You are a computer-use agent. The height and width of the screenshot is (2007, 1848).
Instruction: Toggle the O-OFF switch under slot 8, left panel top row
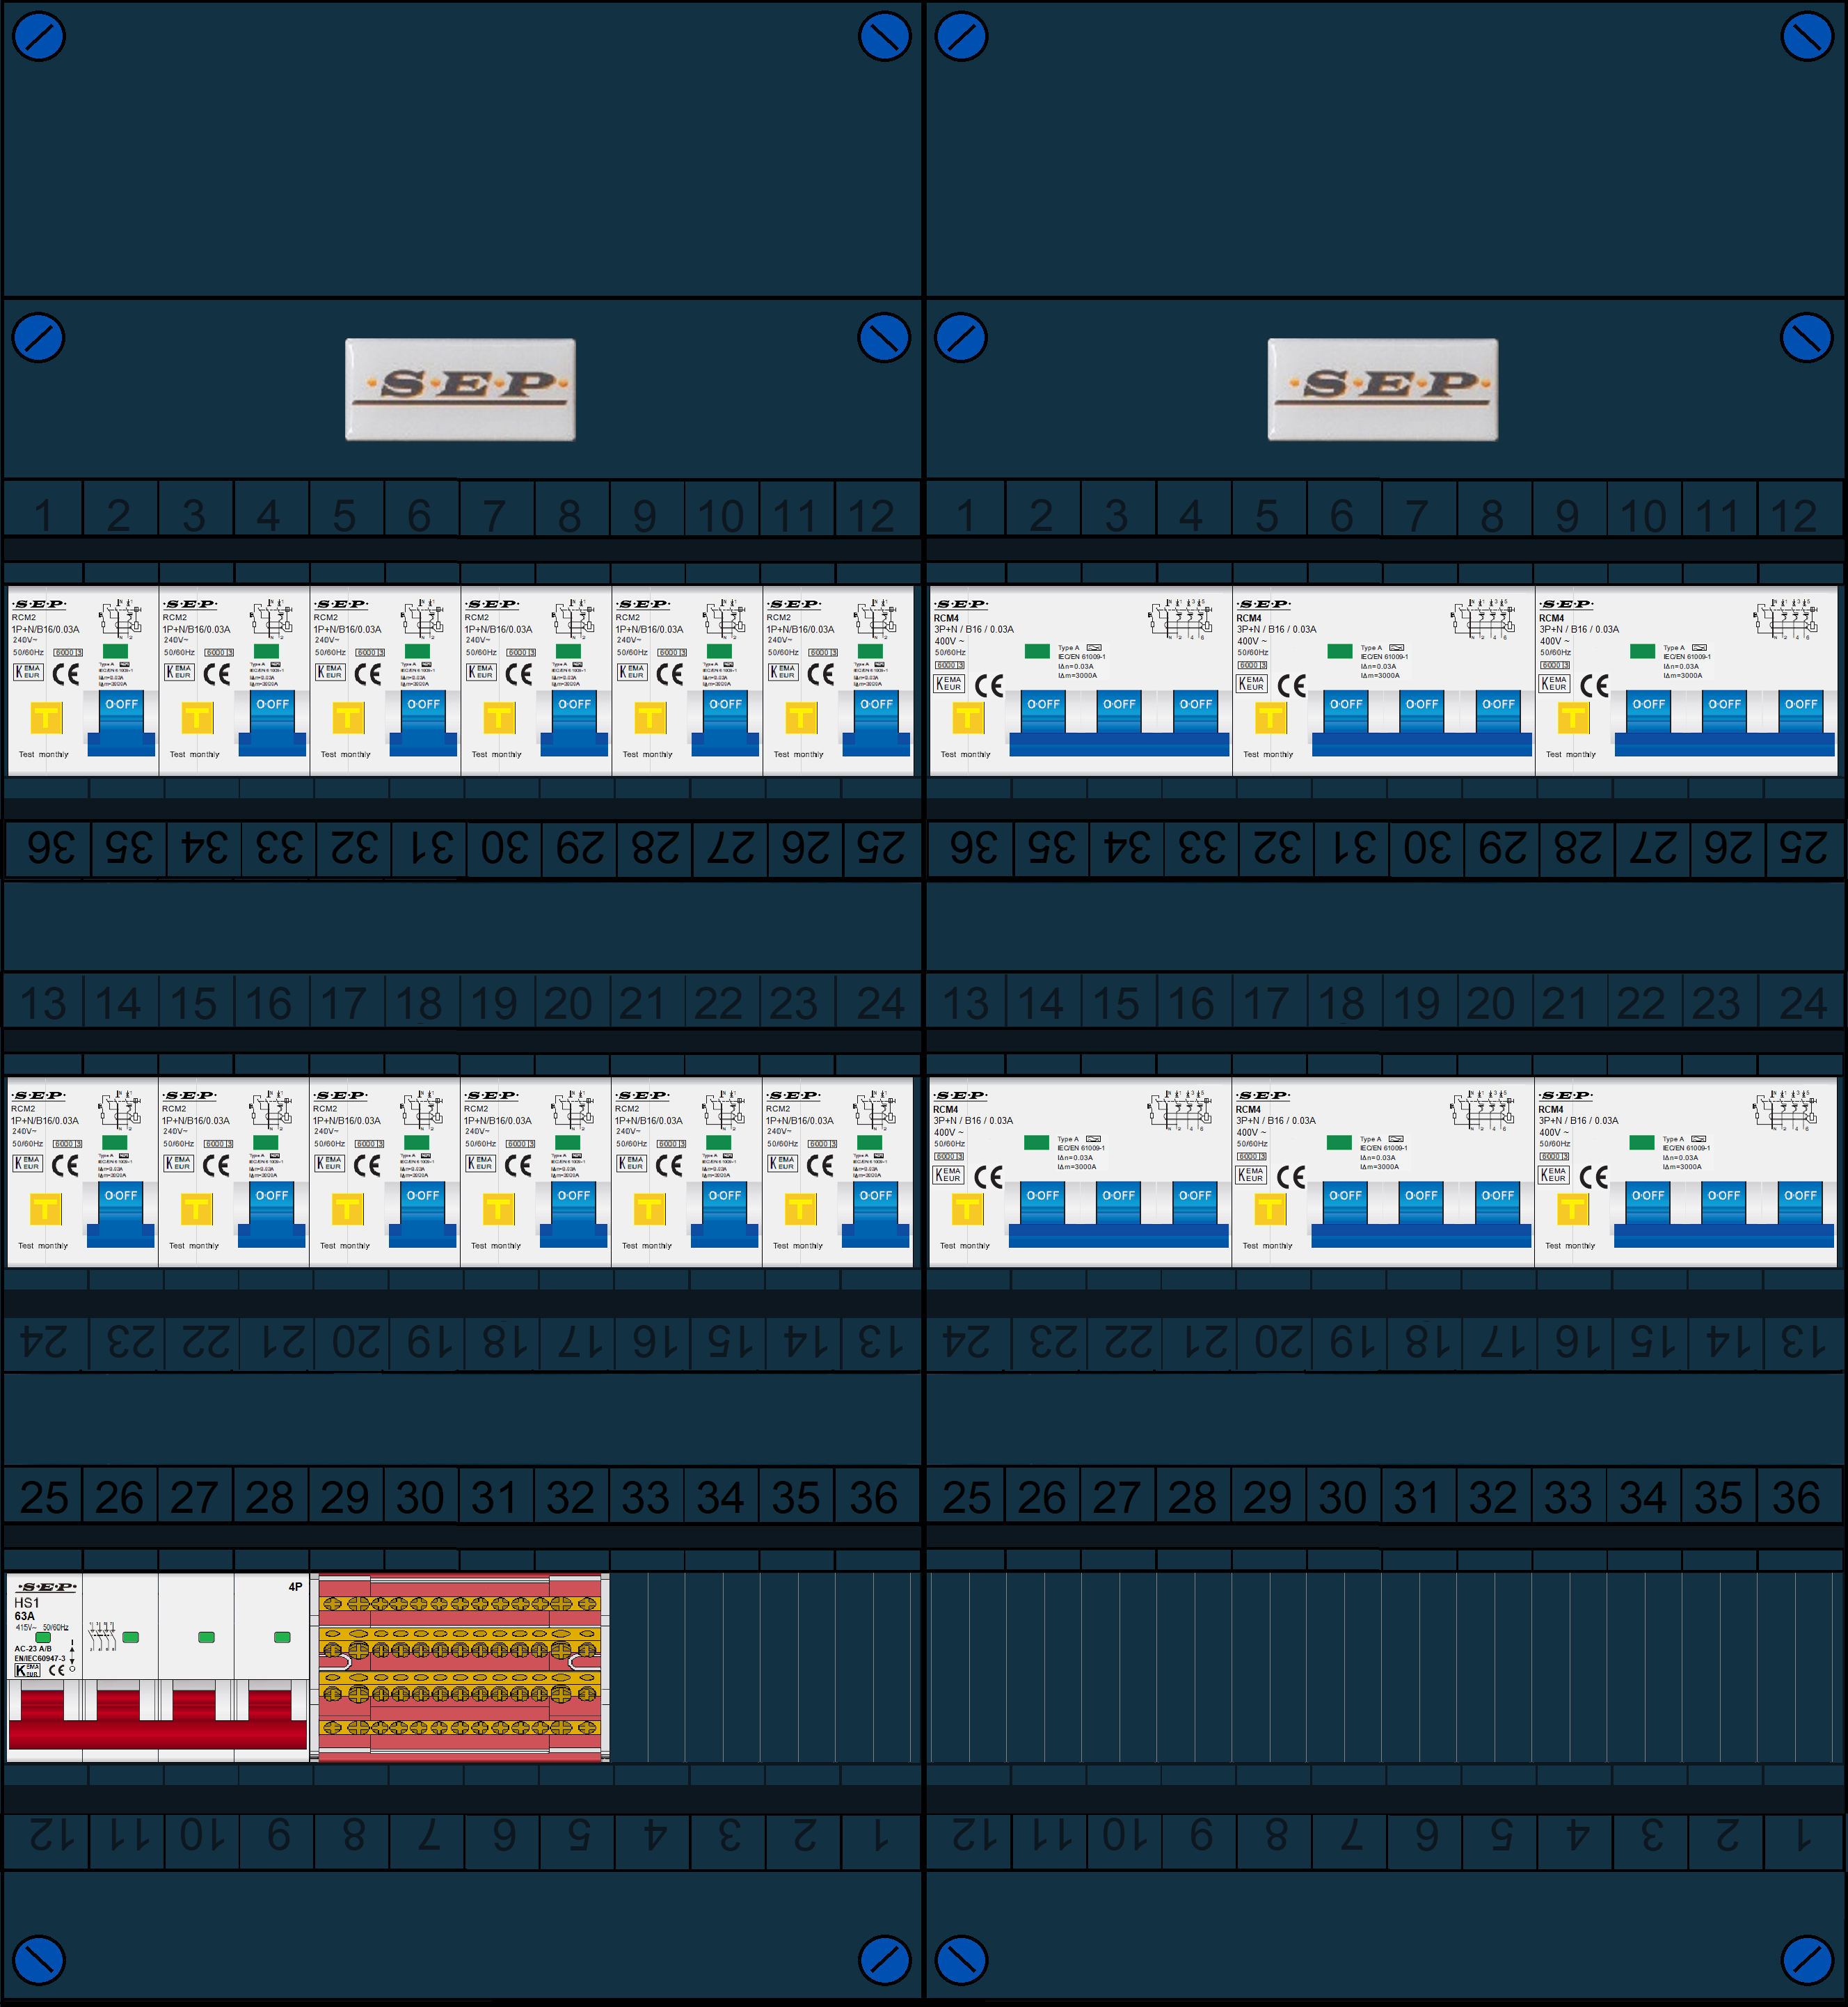(574, 722)
